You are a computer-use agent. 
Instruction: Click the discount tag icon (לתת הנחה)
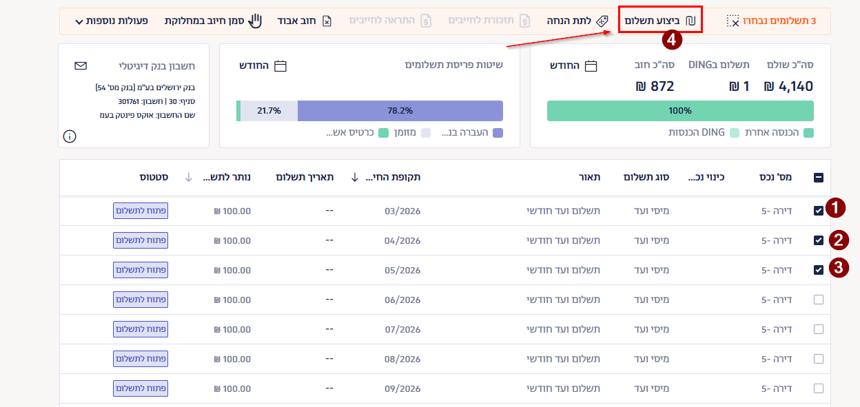pyautogui.click(x=602, y=21)
